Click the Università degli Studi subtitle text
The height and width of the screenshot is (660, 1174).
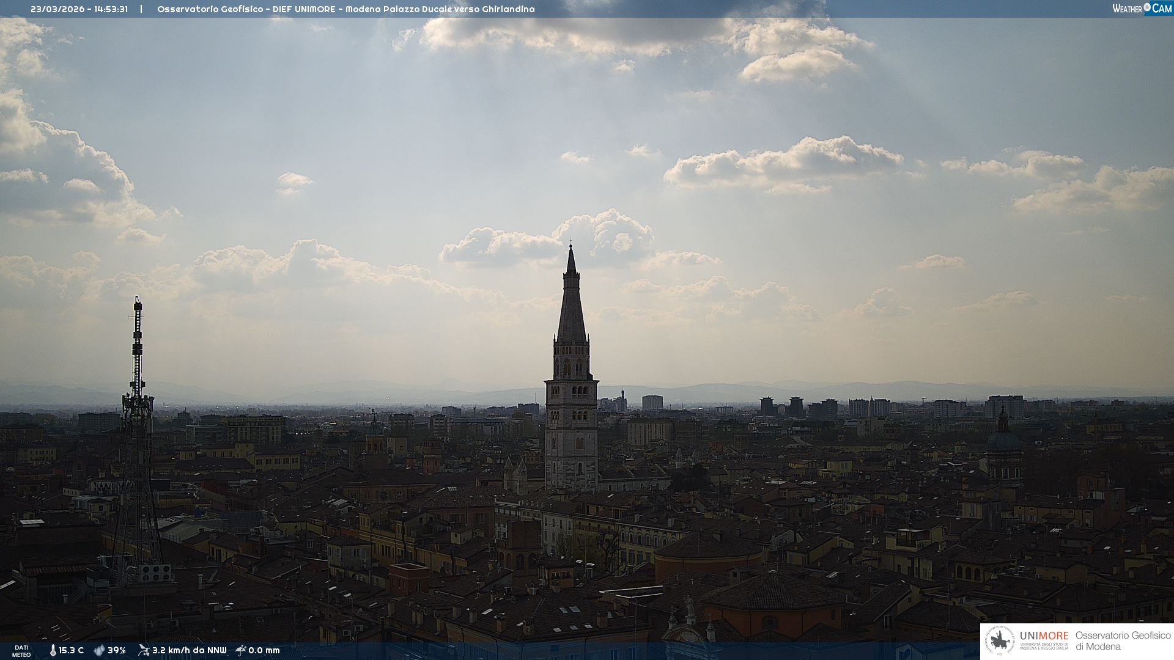1044,646
